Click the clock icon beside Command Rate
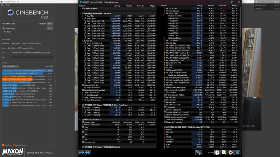The width and height of the screenshot is (280, 157). [83, 142]
